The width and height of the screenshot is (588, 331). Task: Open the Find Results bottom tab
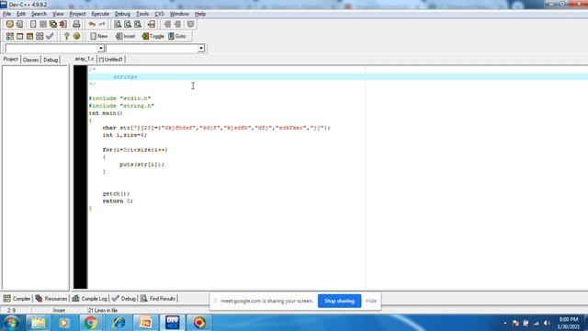pyautogui.click(x=158, y=299)
